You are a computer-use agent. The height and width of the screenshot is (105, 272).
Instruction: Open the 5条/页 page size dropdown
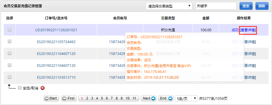[x=186, y=98]
